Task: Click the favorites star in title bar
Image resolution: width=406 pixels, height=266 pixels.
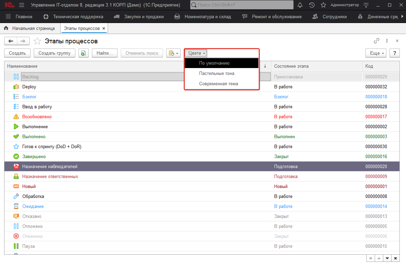Action: pyautogui.click(x=323, y=5)
